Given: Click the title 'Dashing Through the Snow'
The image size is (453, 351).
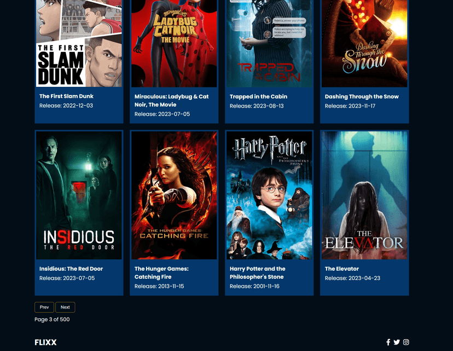Looking at the screenshot, I should [362, 97].
